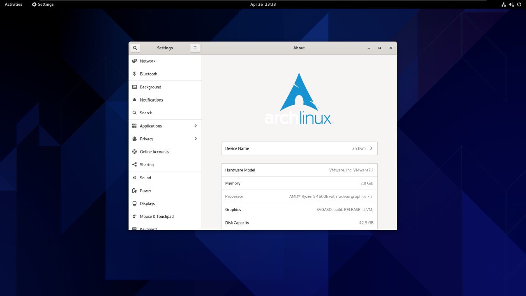Click the Power icon in sidebar

[134, 191]
